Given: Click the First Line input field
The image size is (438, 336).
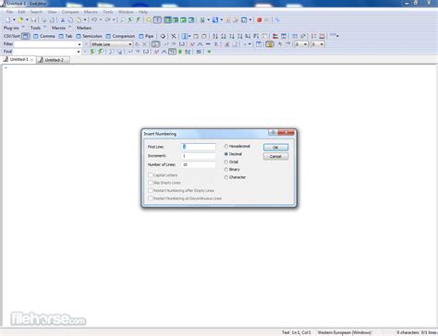Looking at the screenshot, I should point(199,147).
